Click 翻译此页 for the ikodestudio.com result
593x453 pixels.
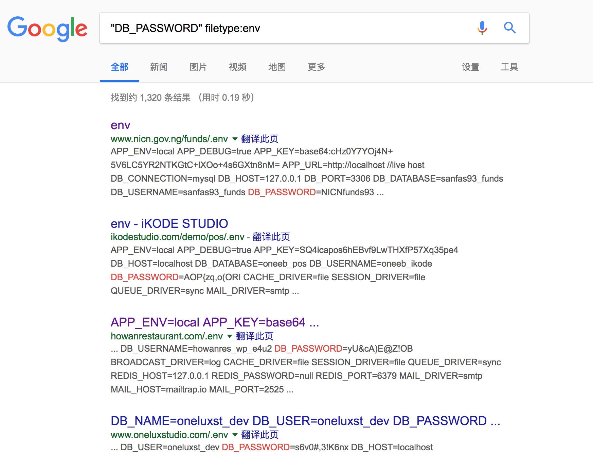pos(271,237)
